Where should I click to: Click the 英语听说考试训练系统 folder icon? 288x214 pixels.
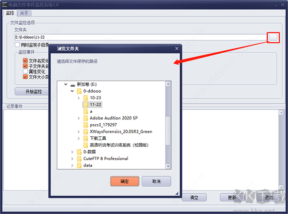pos(85,145)
